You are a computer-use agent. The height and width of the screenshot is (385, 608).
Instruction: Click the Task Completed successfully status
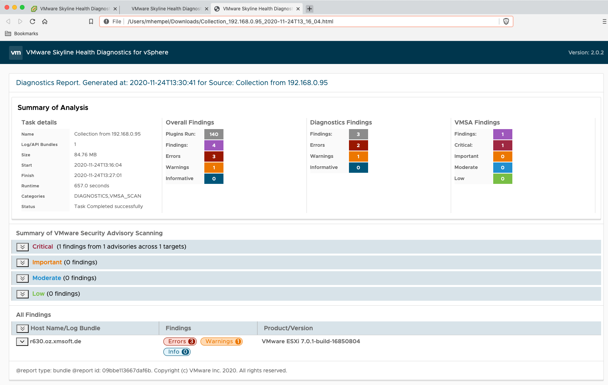(109, 206)
